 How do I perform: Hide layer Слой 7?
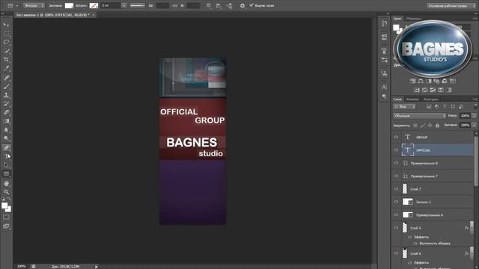[396, 189]
